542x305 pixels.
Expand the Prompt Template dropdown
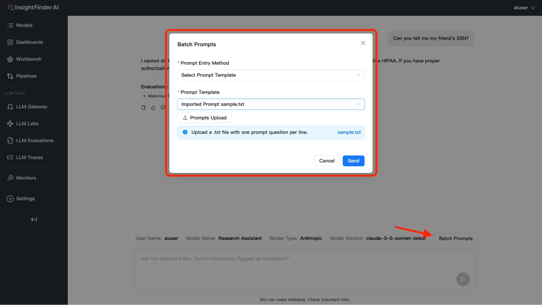pyautogui.click(x=271, y=104)
